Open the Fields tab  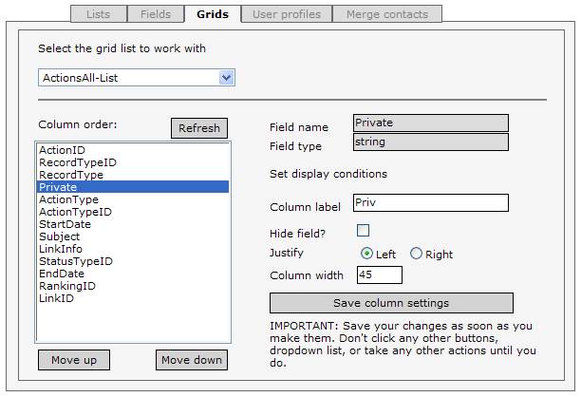point(156,14)
